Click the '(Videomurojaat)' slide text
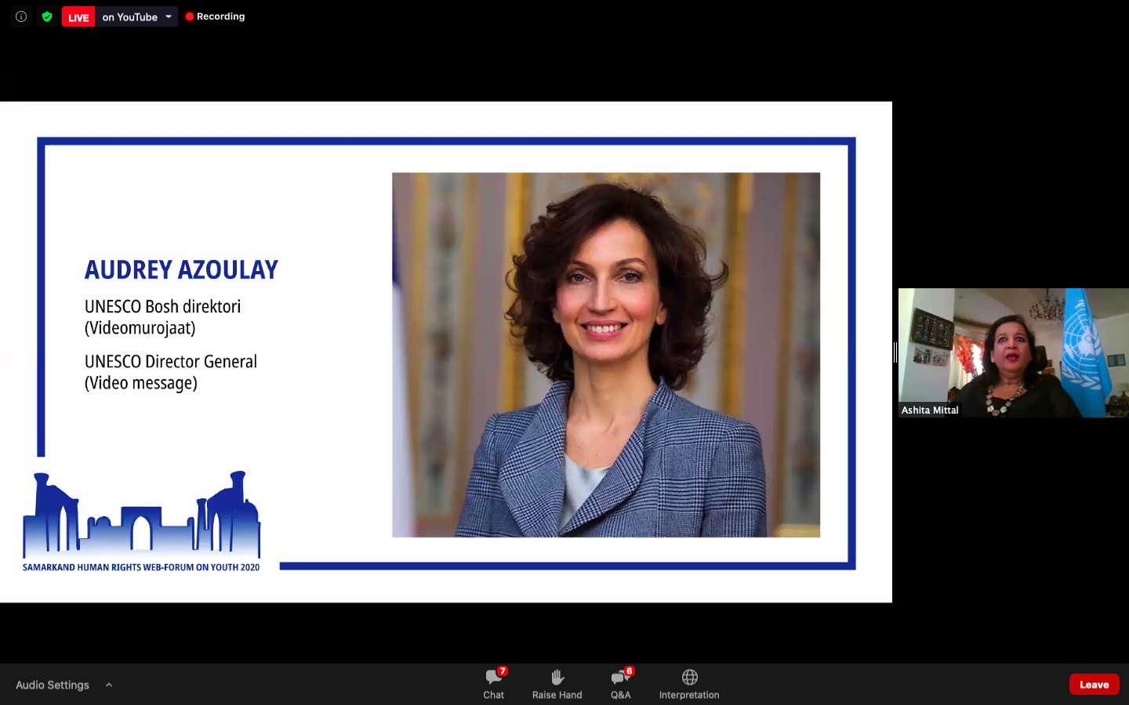The width and height of the screenshot is (1129, 705). (x=140, y=328)
